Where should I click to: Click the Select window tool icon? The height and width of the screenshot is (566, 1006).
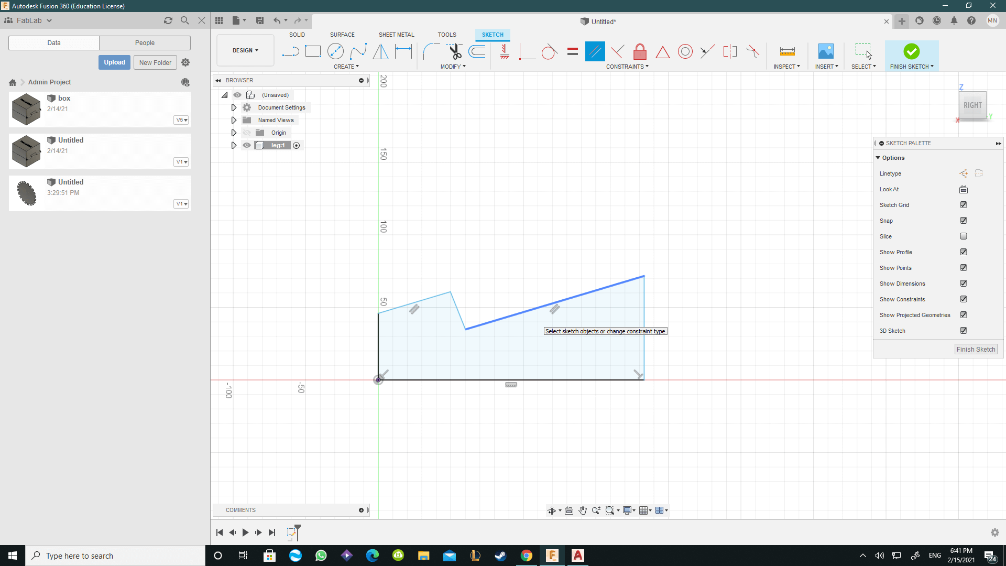click(863, 51)
